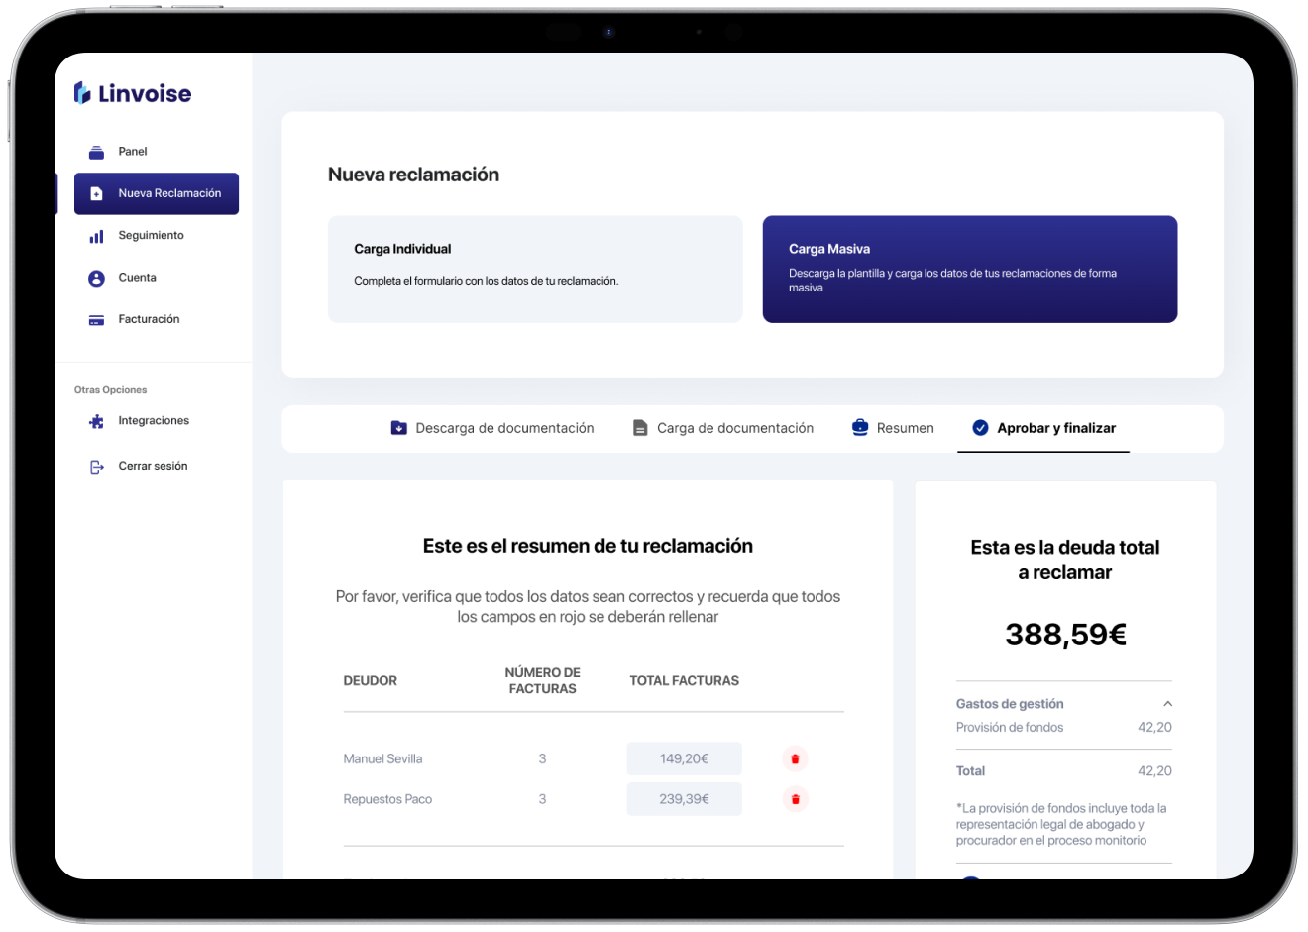Click the 149,20€ total field
Image resolution: width=1308 pixels, height=932 pixels.
coord(685,758)
